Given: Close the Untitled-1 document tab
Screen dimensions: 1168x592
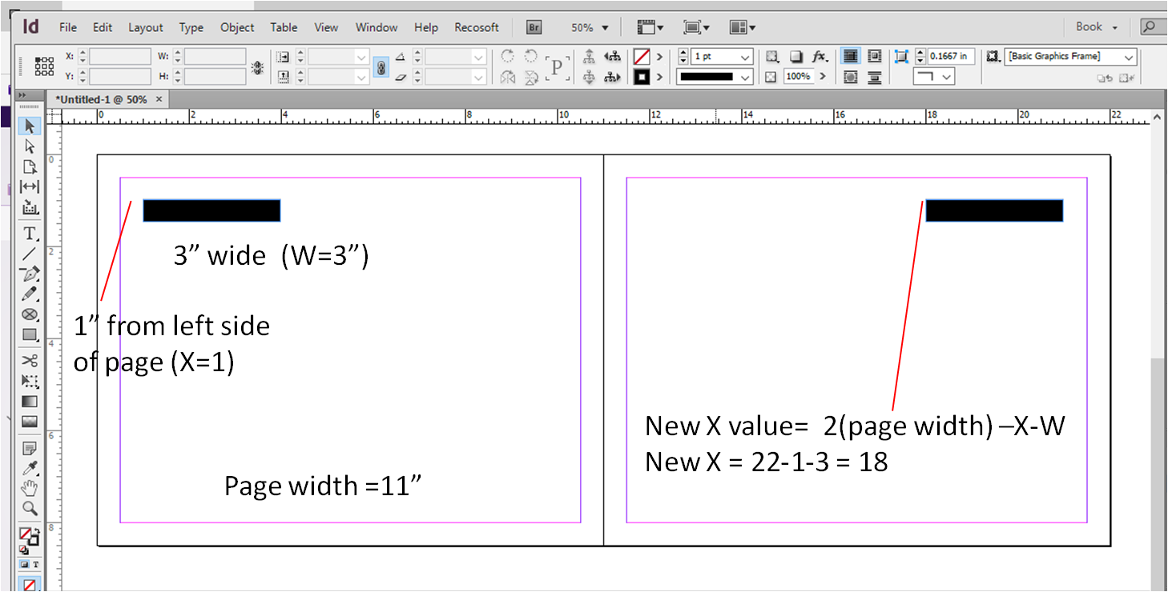Looking at the screenshot, I should pos(159,99).
